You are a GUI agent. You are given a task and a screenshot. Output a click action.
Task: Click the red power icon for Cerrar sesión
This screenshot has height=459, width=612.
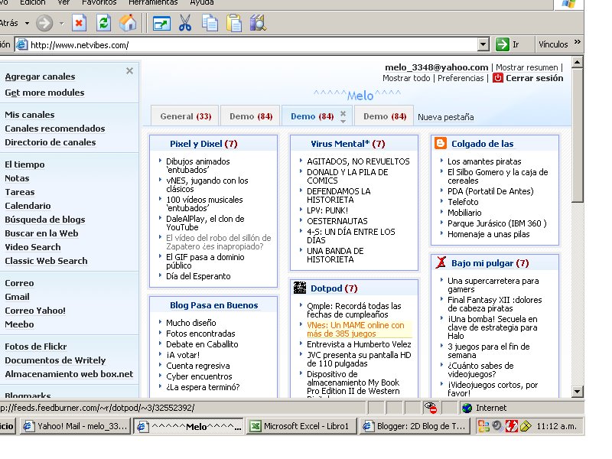click(x=498, y=78)
